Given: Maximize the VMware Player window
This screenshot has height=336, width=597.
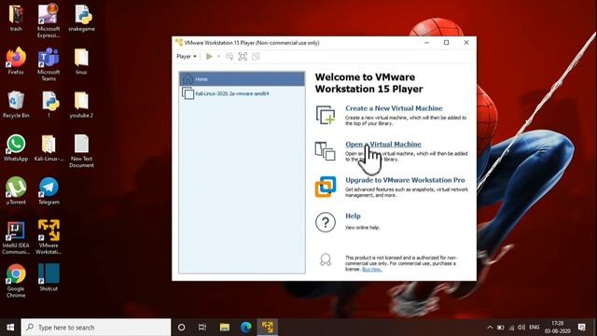Looking at the screenshot, I should coord(446,43).
